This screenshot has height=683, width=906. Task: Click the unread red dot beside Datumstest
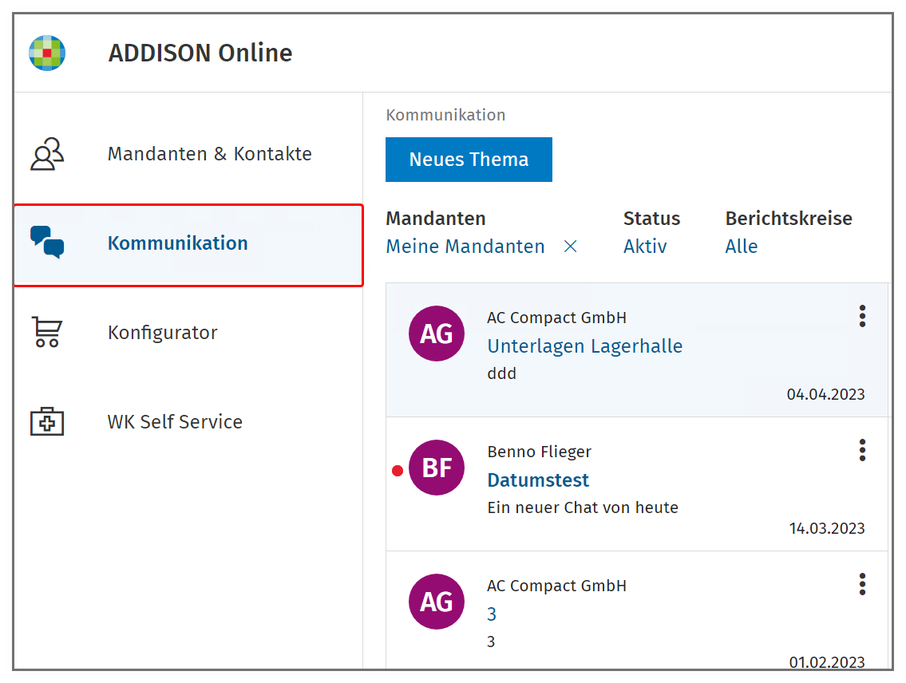point(398,471)
